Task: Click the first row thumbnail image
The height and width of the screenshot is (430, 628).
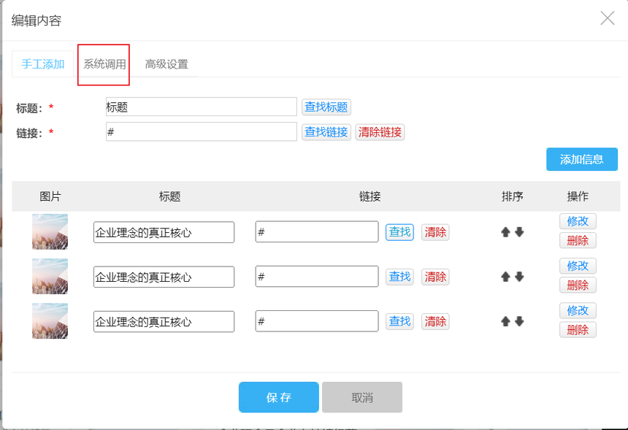Action: coord(50,232)
